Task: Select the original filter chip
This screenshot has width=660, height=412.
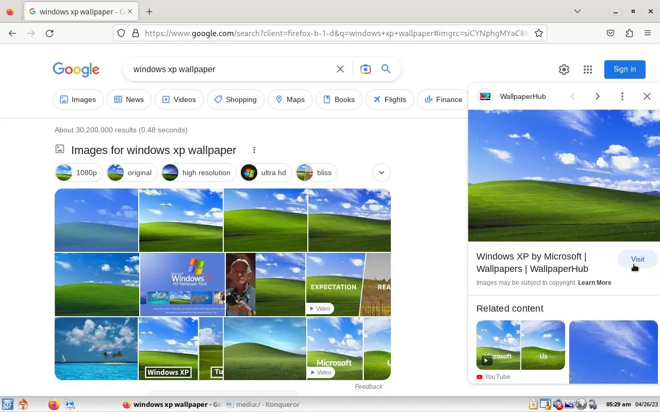Action: click(x=132, y=173)
